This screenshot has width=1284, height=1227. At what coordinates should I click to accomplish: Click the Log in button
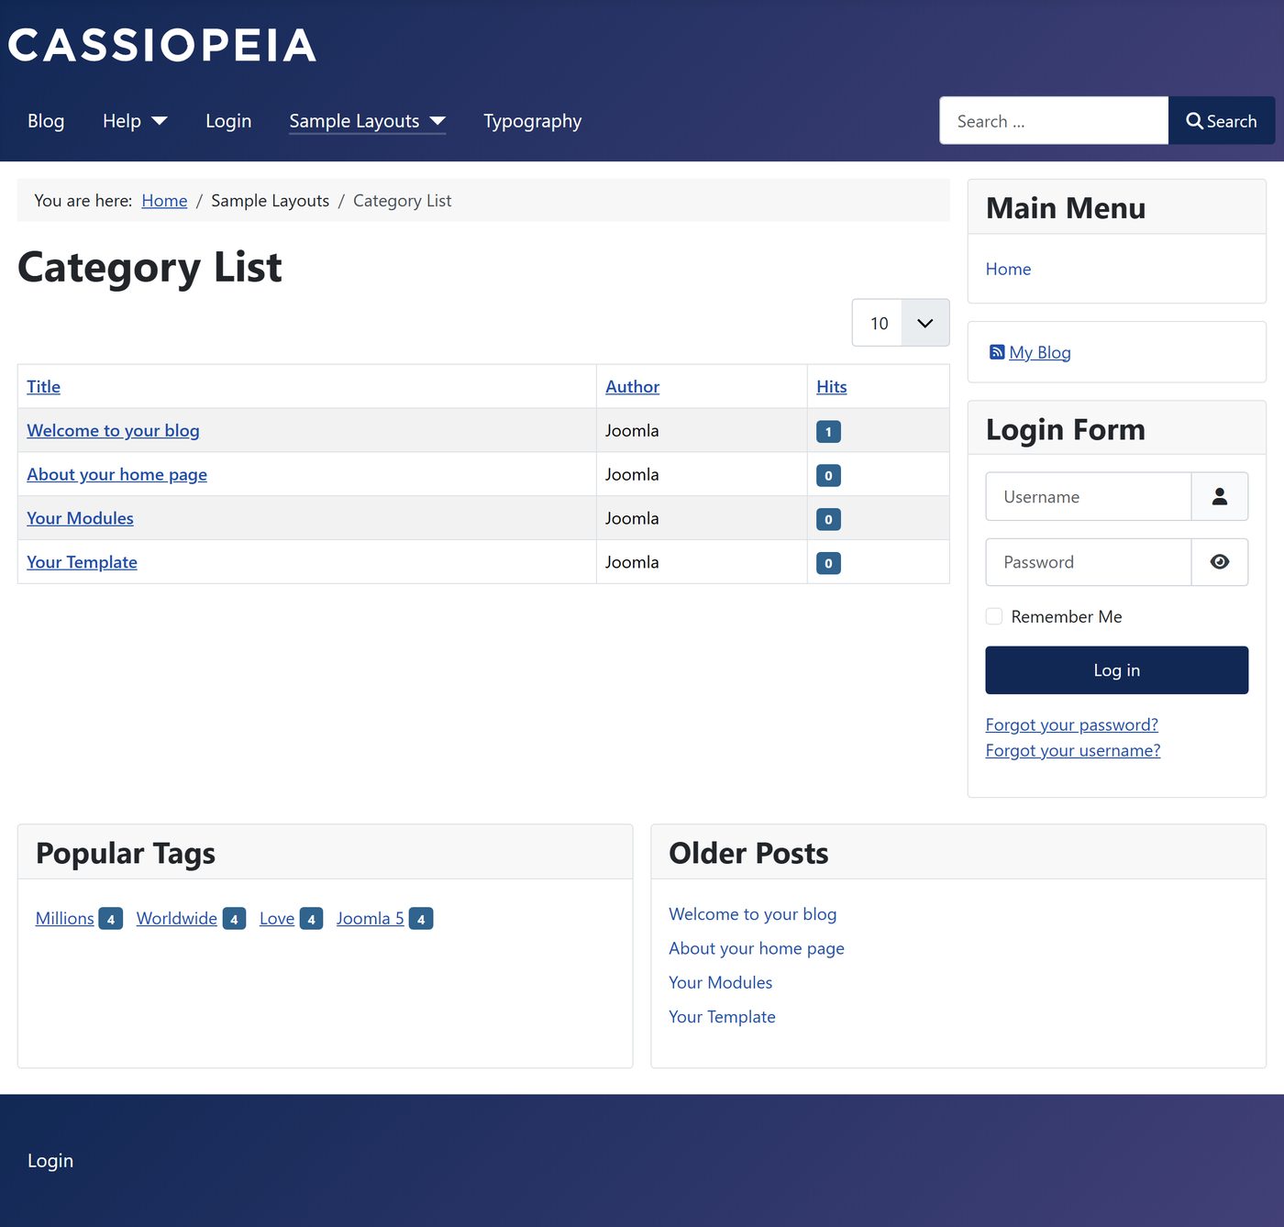point(1116,670)
